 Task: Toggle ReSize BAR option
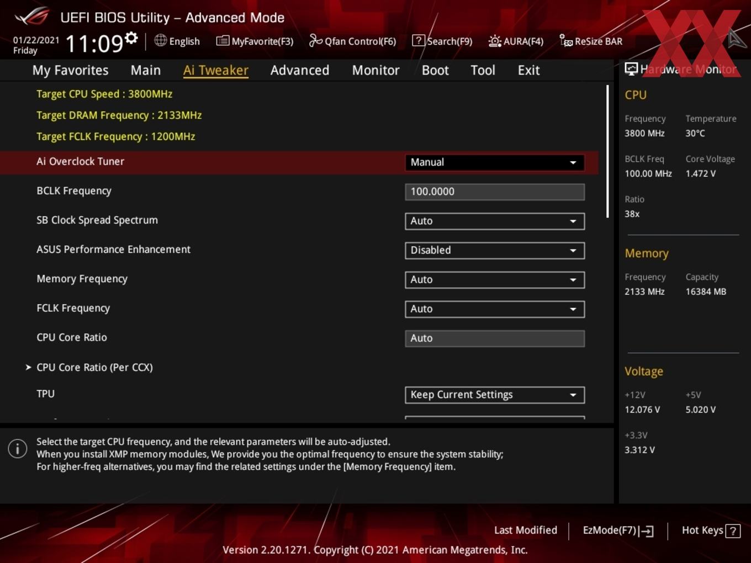[x=591, y=41]
